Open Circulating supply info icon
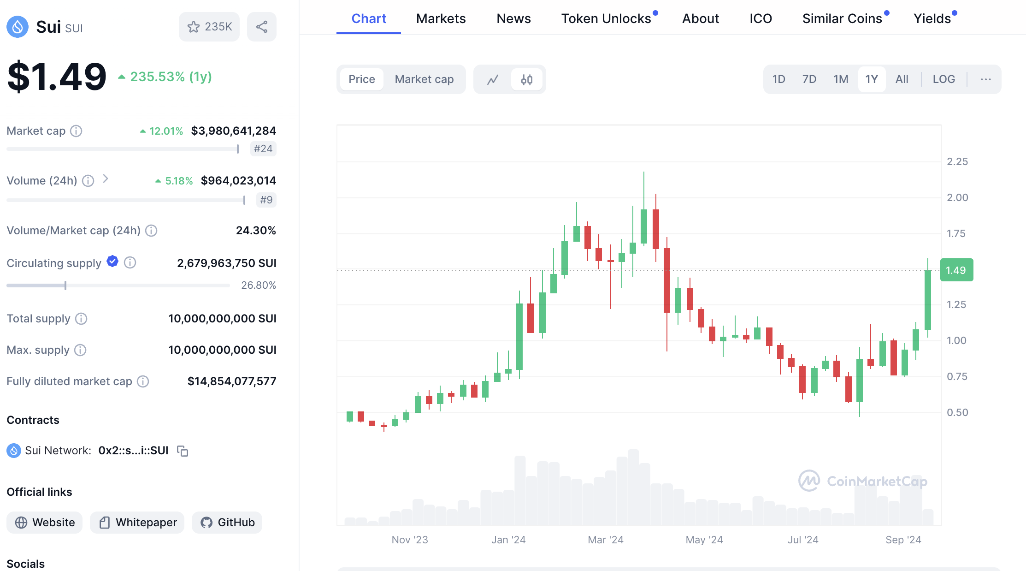Image resolution: width=1026 pixels, height=571 pixels. (x=130, y=262)
